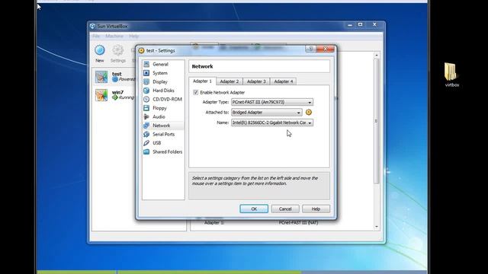Select the win7 virtual machine icon

pos(101,95)
